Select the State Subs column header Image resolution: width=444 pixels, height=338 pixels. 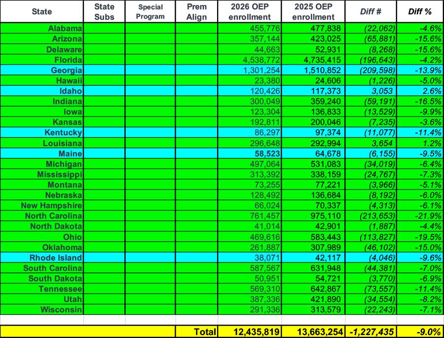(x=104, y=11)
